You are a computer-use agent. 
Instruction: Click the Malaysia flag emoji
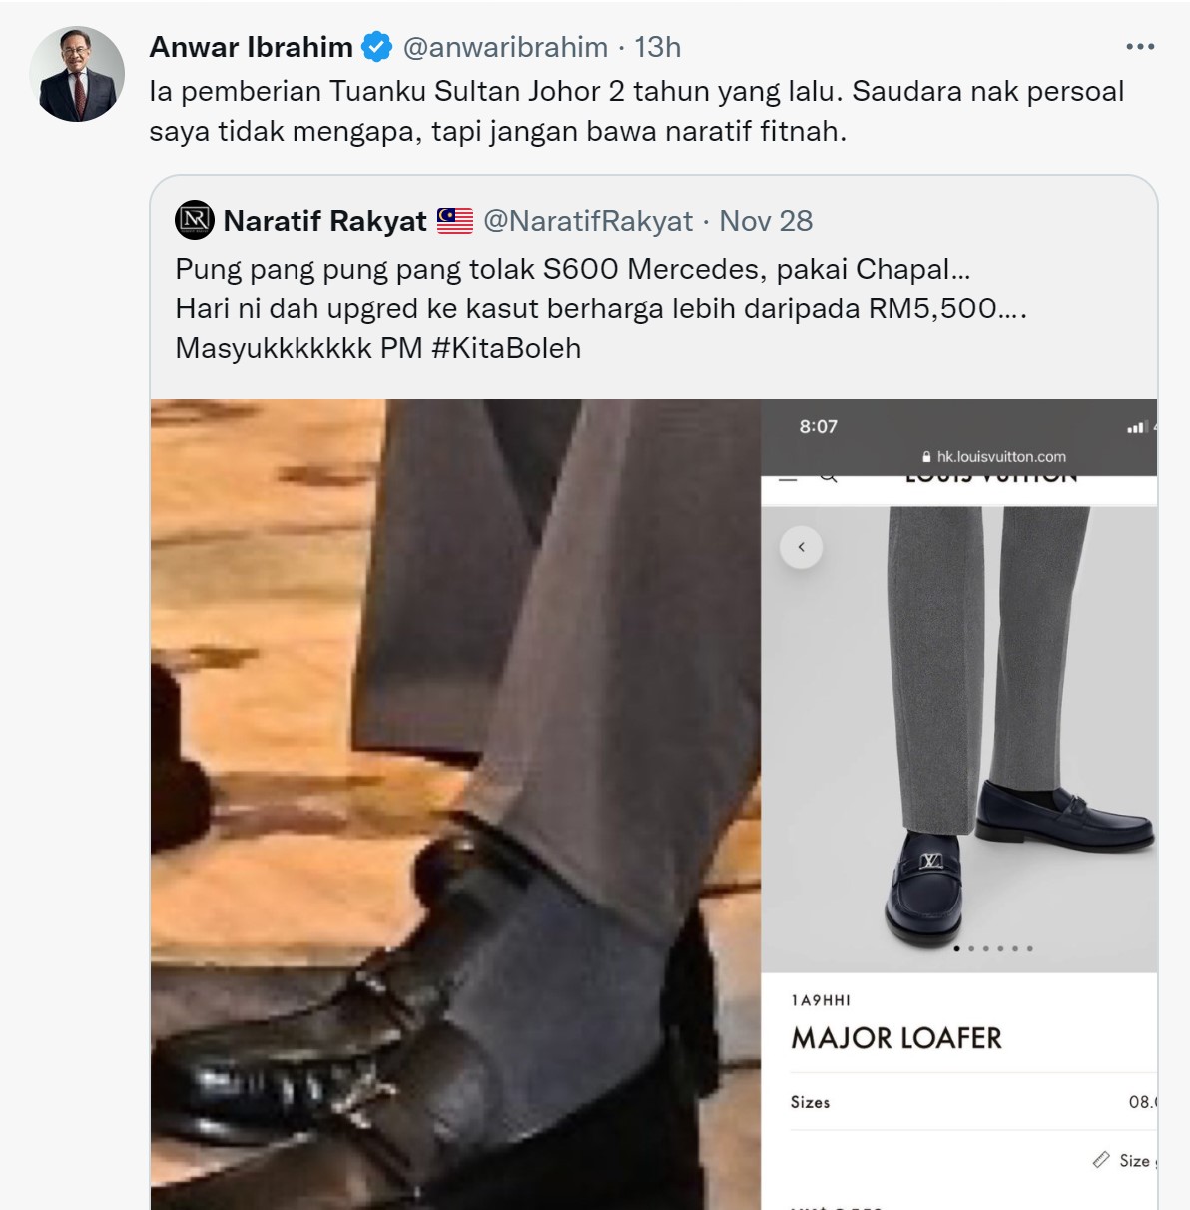point(455,220)
